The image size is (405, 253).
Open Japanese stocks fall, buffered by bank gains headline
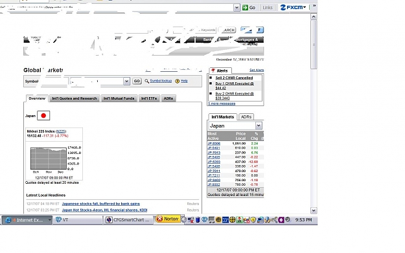(x=100, y=203)
